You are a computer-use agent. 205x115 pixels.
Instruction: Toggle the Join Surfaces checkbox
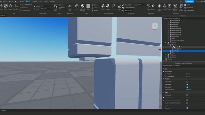[x=21, y=11]
